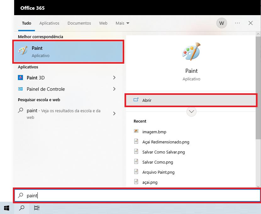261x214 pixels.
Task: Expand more actions with the round chevron
Action: [x=192, y=112]
